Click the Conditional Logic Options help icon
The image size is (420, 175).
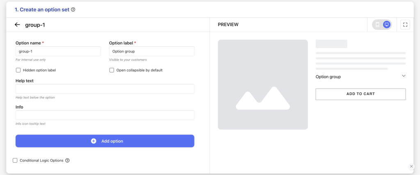point(68,161)
